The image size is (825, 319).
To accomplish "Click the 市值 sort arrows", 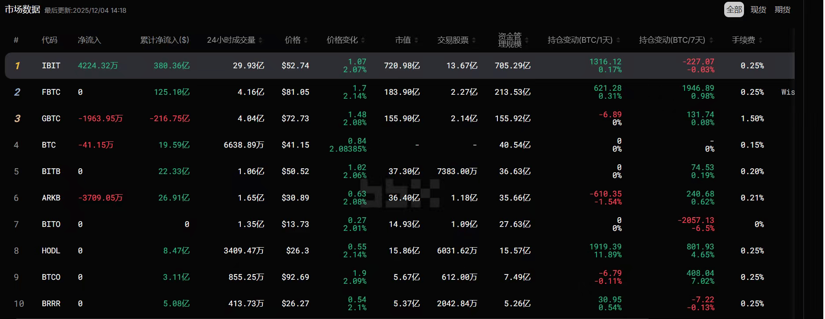I will [416, 40].
